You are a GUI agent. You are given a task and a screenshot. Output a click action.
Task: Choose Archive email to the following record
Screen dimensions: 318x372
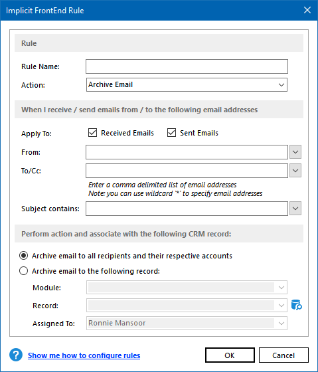23,271
